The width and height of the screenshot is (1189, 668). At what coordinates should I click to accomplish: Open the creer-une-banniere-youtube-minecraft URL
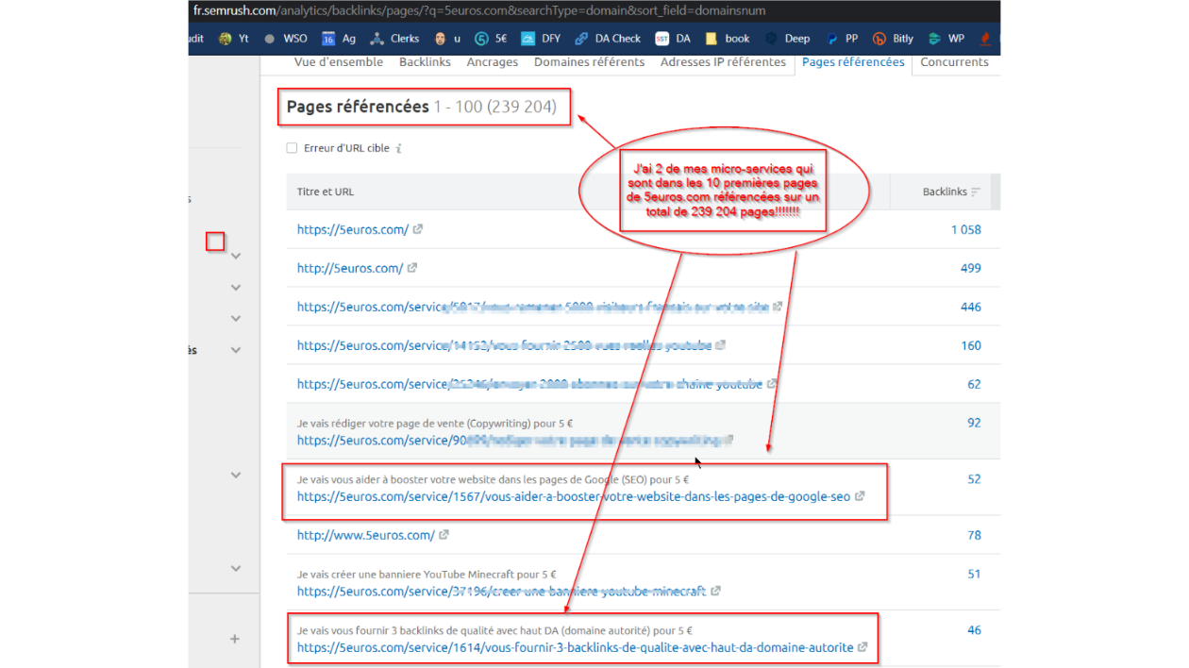pos(502,592)
